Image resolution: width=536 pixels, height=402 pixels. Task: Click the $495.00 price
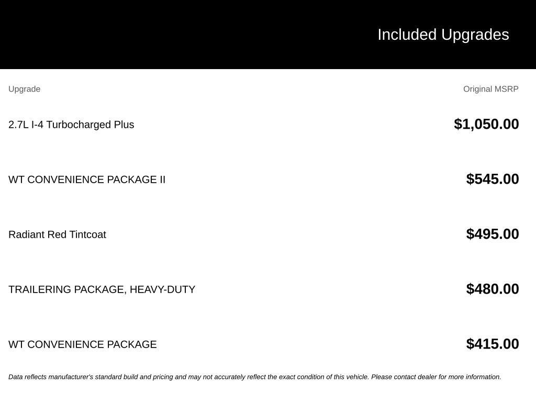coord(492,234)
